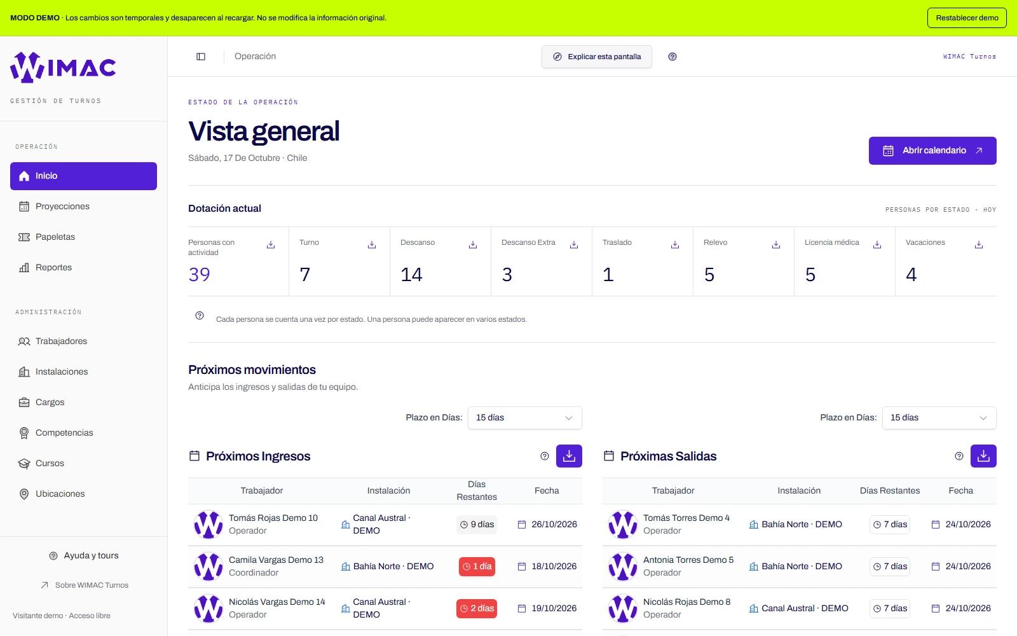This screenshot has width=1017, height=636.
Task: Click Restablecer demo button
Action: 967,18
